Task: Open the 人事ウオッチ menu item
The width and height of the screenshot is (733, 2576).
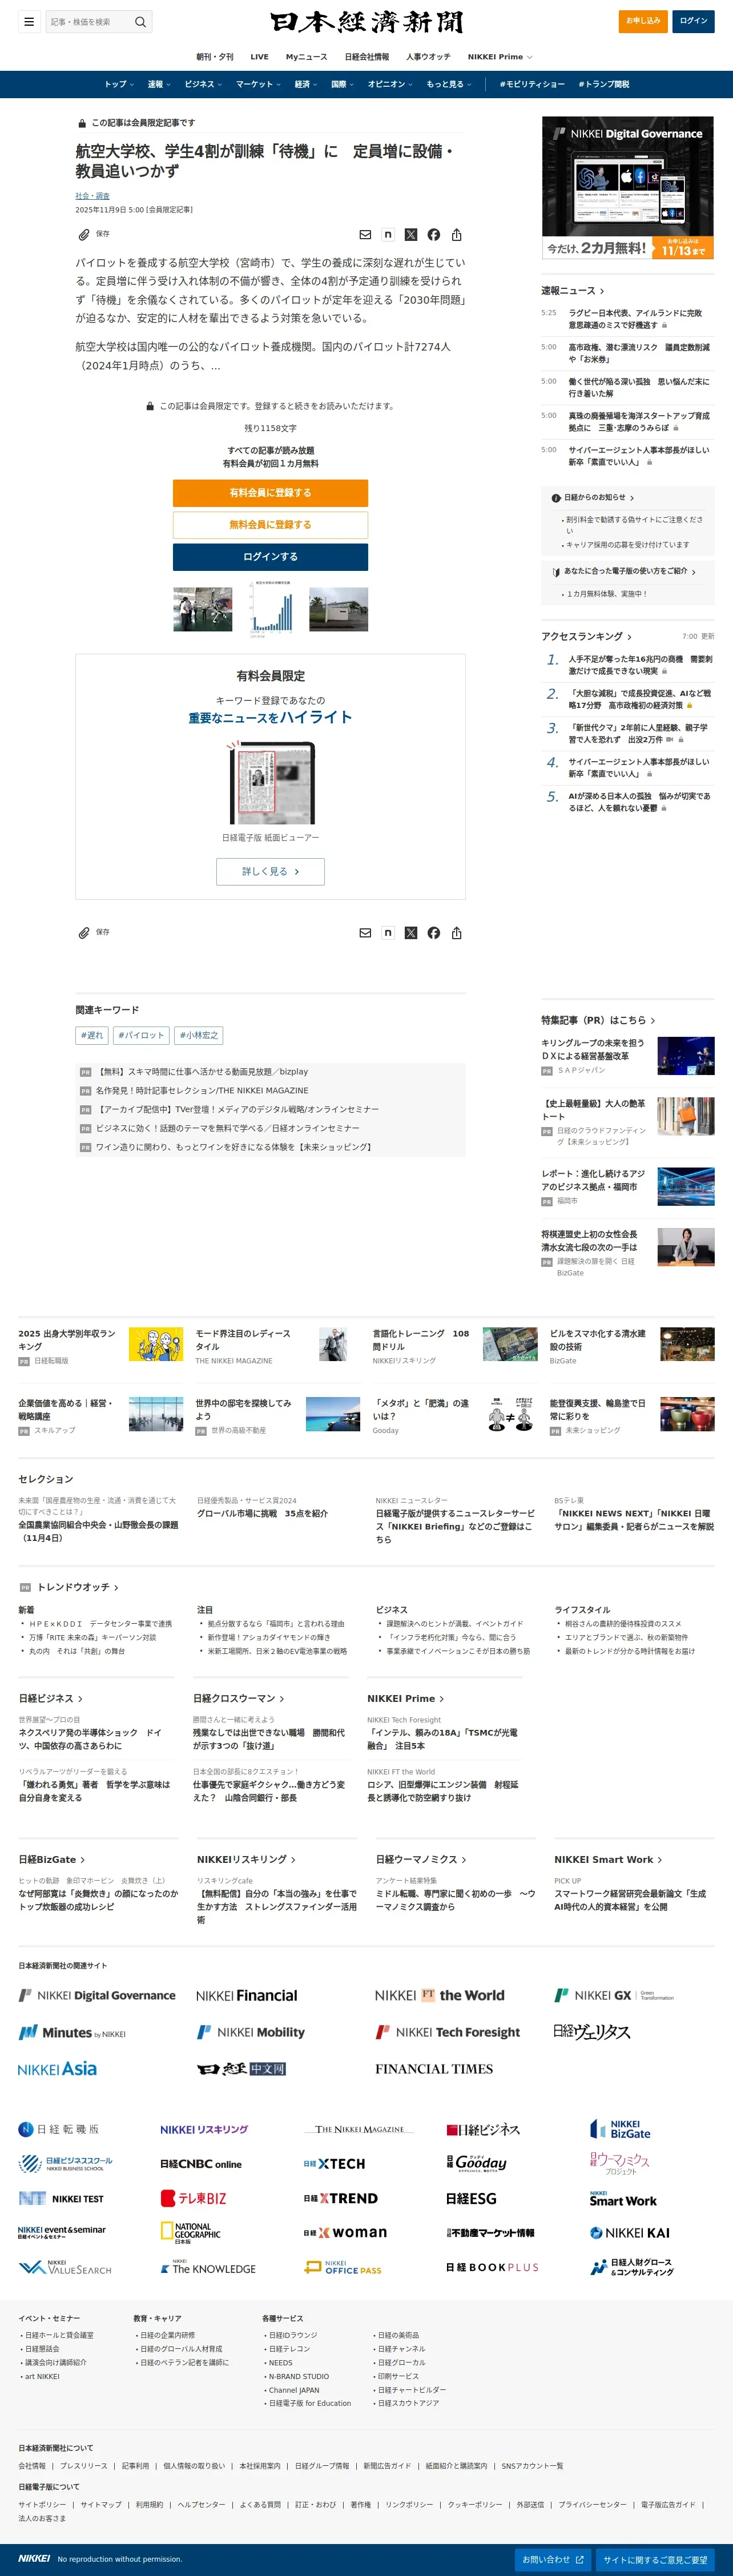Action: tap(428, 57)
